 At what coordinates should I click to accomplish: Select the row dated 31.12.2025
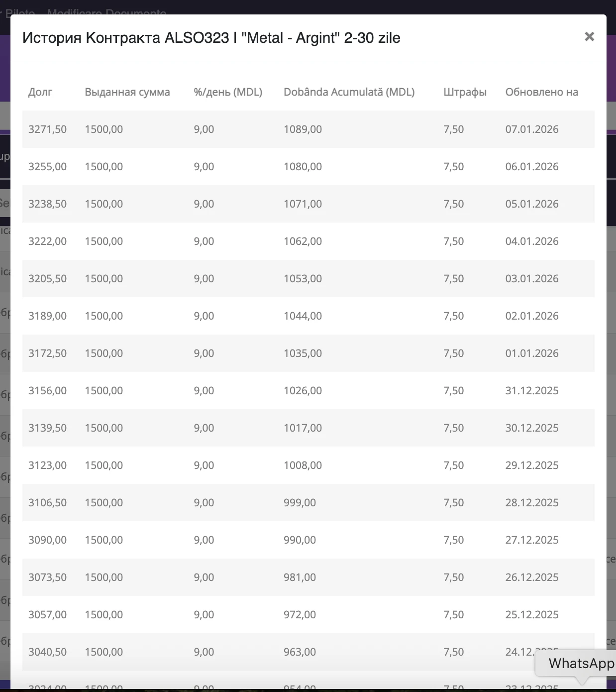[308, 391]
